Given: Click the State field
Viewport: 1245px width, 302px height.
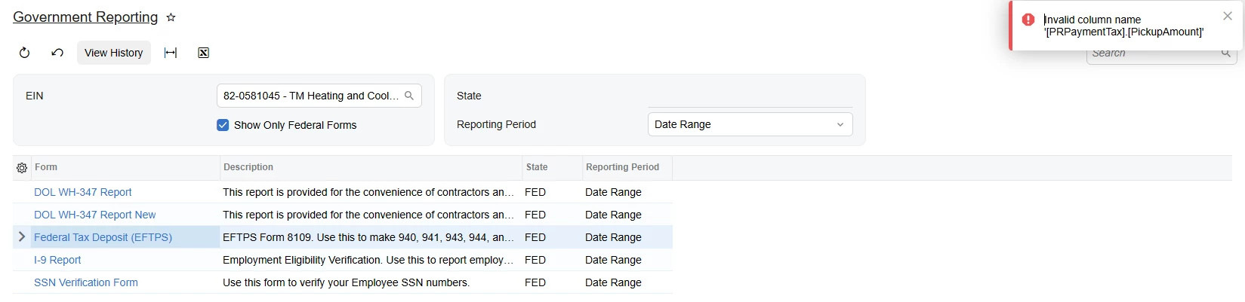Looking at the screenshot, I should click(750, 96).
